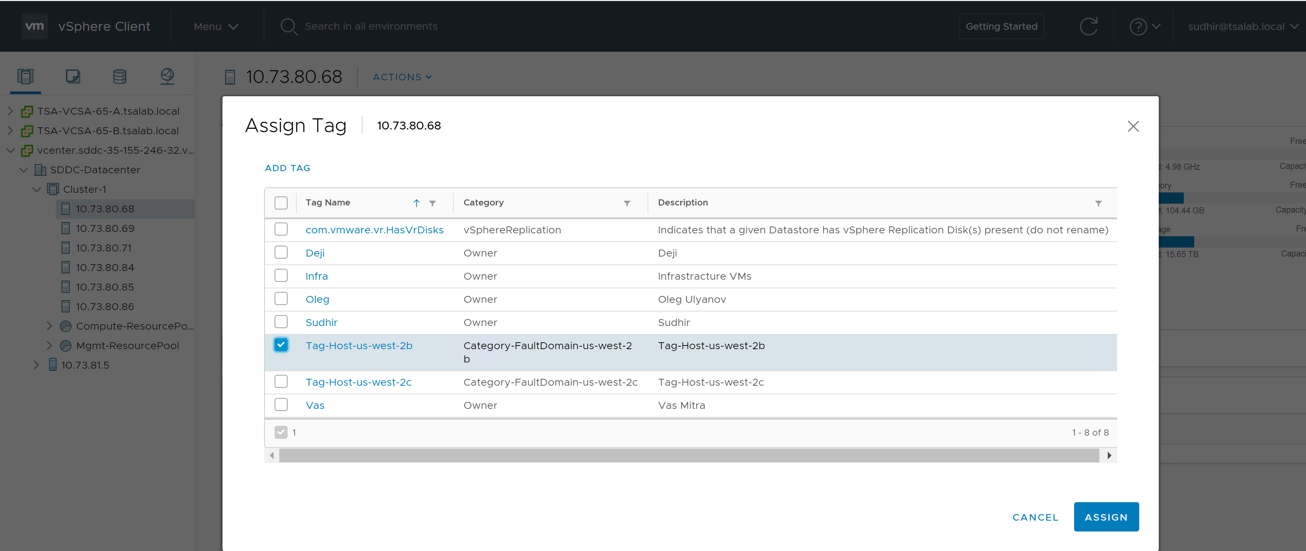
Task: Open the VMs and Templates view icon
Action: tap(72, 77)
